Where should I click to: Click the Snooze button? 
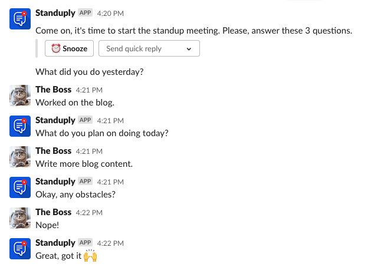[x=69, y=48]
